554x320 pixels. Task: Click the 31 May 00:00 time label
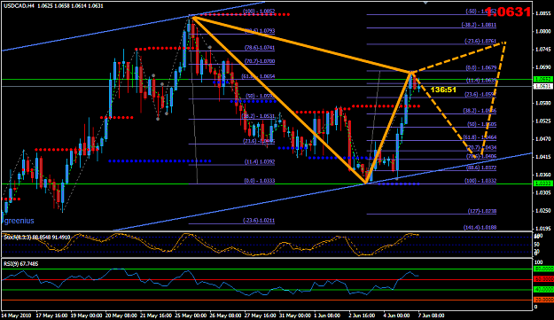(294, 316)
